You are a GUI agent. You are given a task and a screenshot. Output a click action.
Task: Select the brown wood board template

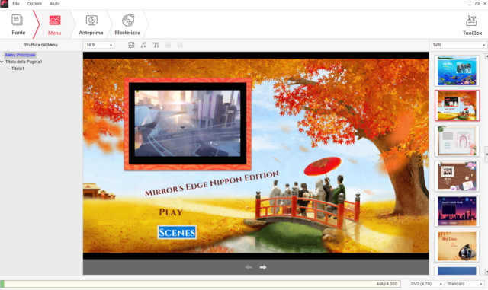click(x=457, y=176)
